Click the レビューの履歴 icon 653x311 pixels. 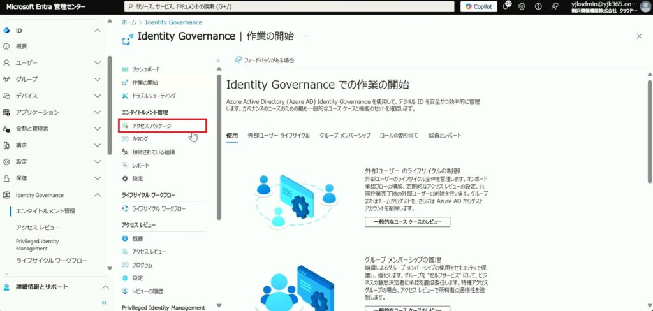125,291
